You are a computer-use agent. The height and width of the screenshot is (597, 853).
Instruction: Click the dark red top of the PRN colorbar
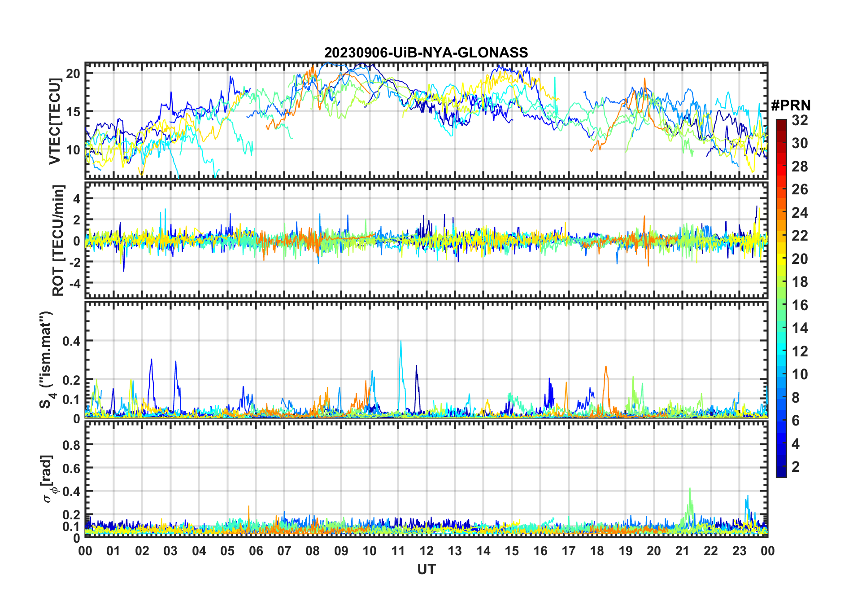(781, 123)
